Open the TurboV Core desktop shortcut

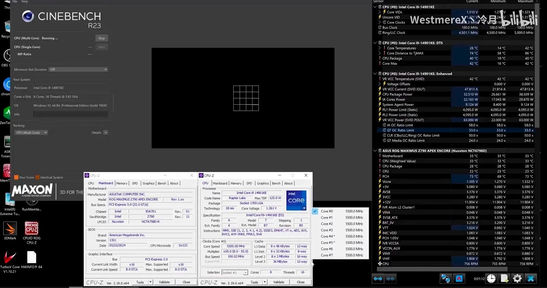[x=10, y=262]
